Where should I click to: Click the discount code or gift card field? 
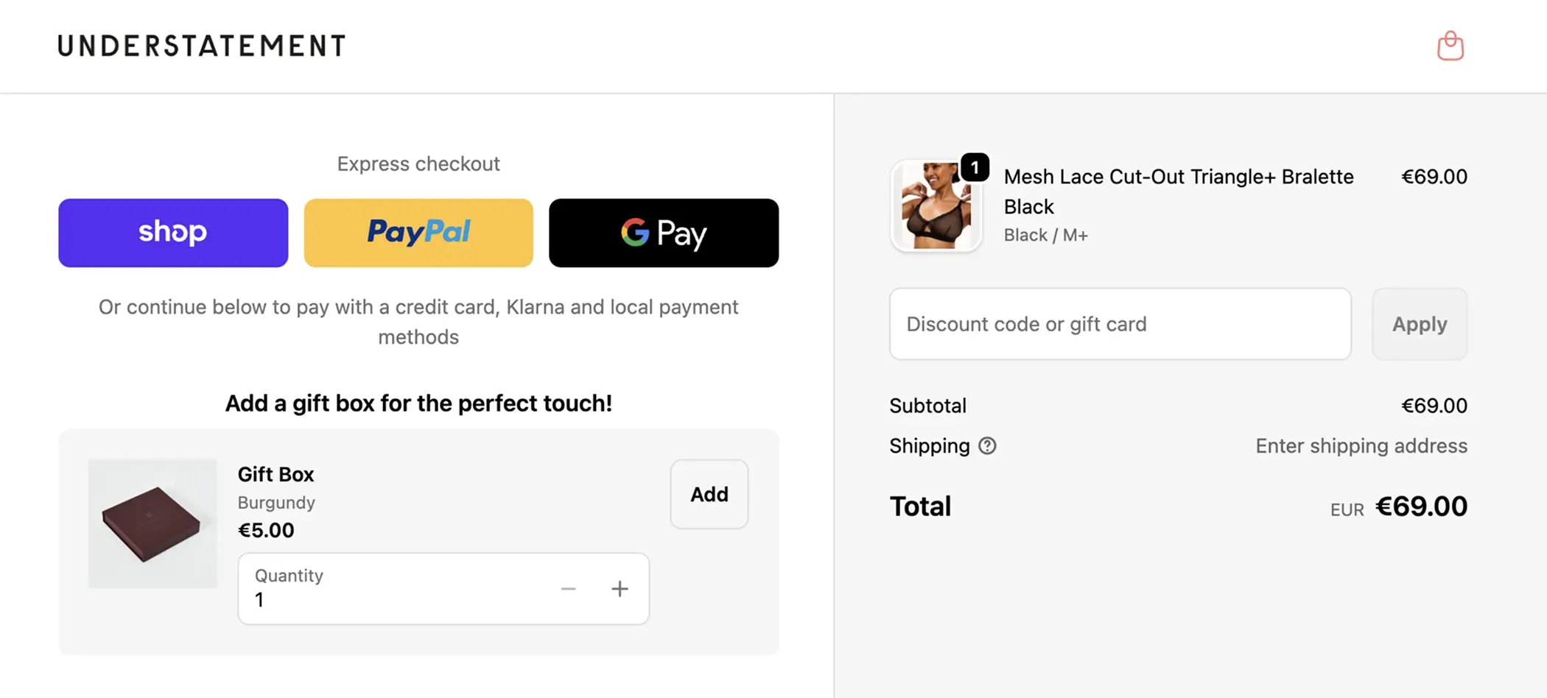(1120, 324)
